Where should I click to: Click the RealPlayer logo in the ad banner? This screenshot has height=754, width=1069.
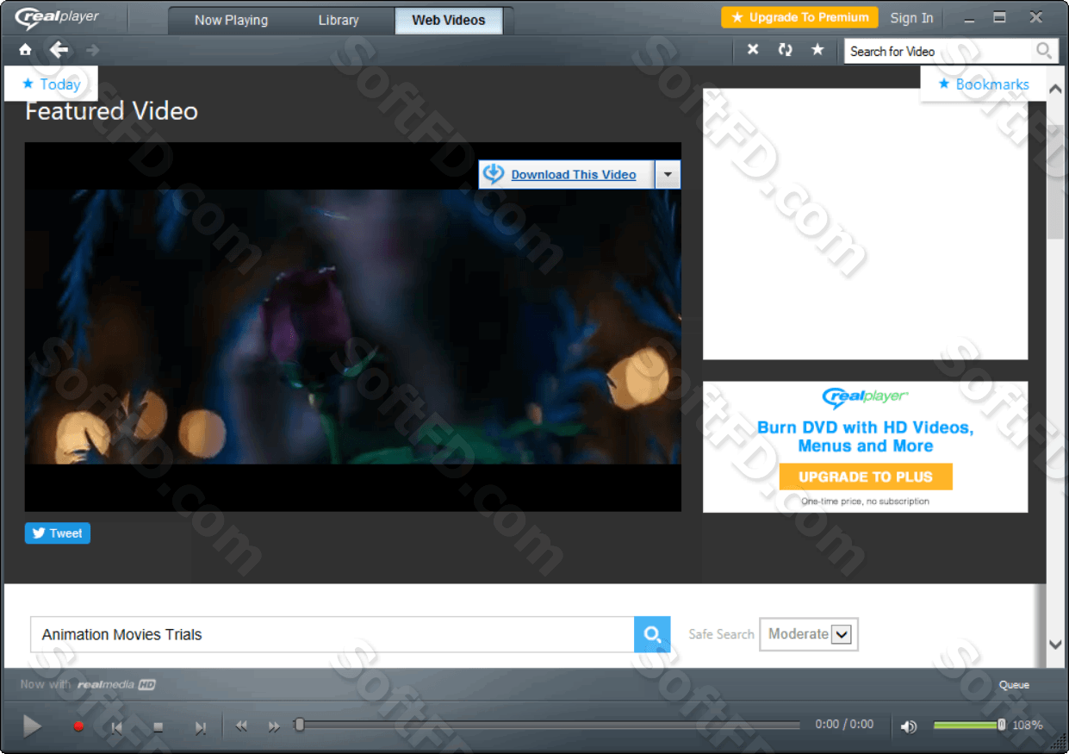pyautogui.click(x=866, y=398)
